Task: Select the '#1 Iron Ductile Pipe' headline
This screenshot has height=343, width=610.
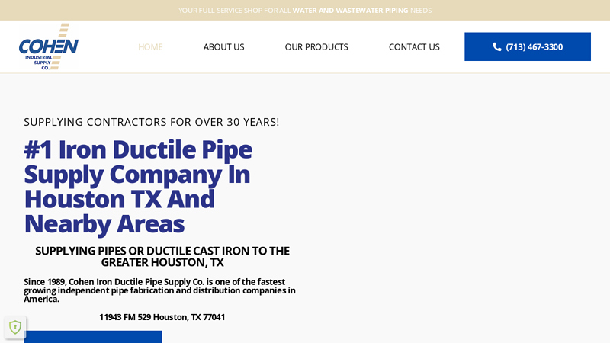Action: point(138,186)
